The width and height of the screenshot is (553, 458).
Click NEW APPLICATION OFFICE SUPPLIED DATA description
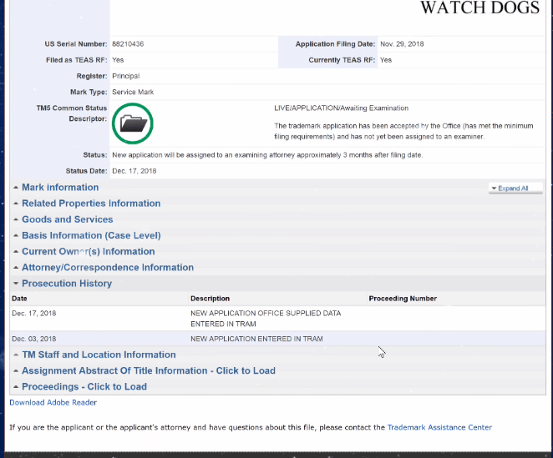tap(266, 319)
